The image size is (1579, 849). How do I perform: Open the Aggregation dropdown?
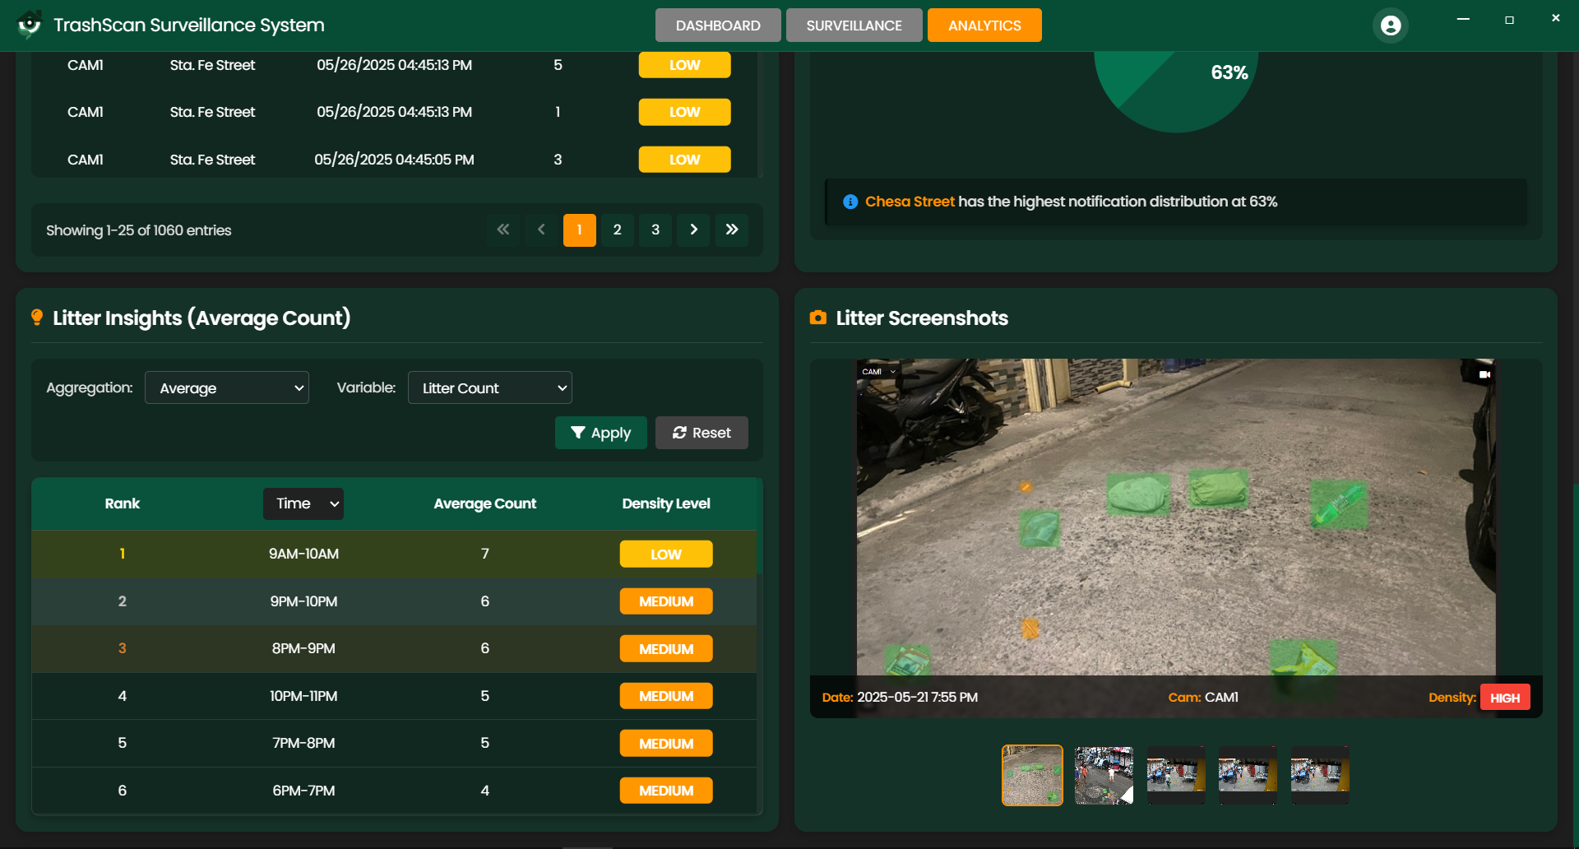pos(226,387)
